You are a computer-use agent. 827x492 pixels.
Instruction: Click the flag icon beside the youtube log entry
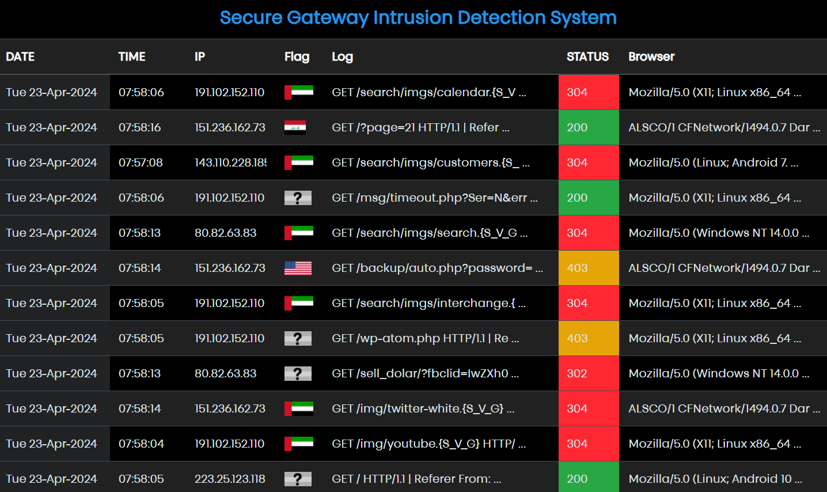click(298, 444)
